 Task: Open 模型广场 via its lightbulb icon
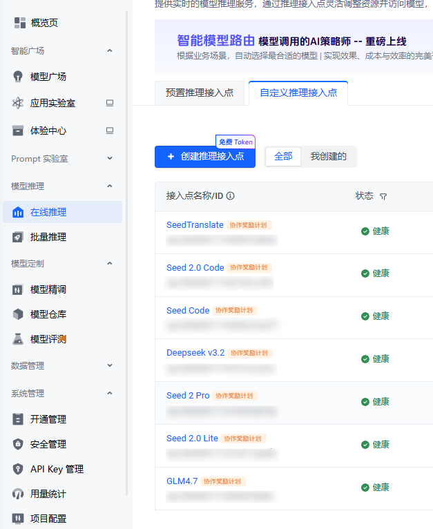[x=19, y=77]
